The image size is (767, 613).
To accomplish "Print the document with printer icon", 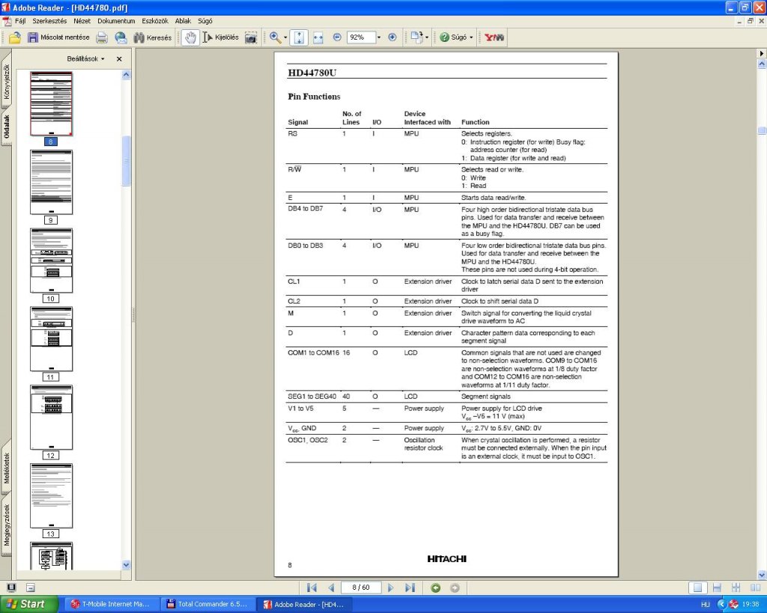I will 102,37.
